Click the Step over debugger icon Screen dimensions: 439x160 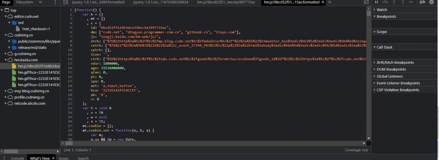point(385,2)
